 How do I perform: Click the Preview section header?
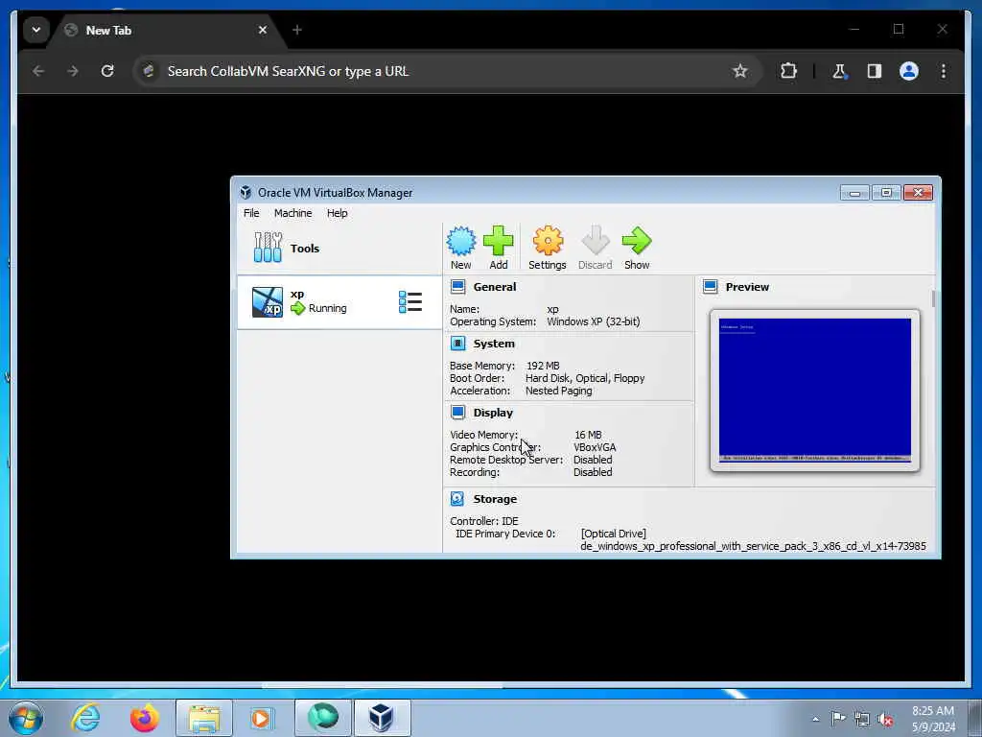point(747,287)
